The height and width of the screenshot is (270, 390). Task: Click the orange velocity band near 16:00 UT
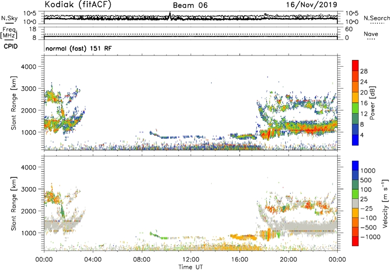tap(243, 237)
